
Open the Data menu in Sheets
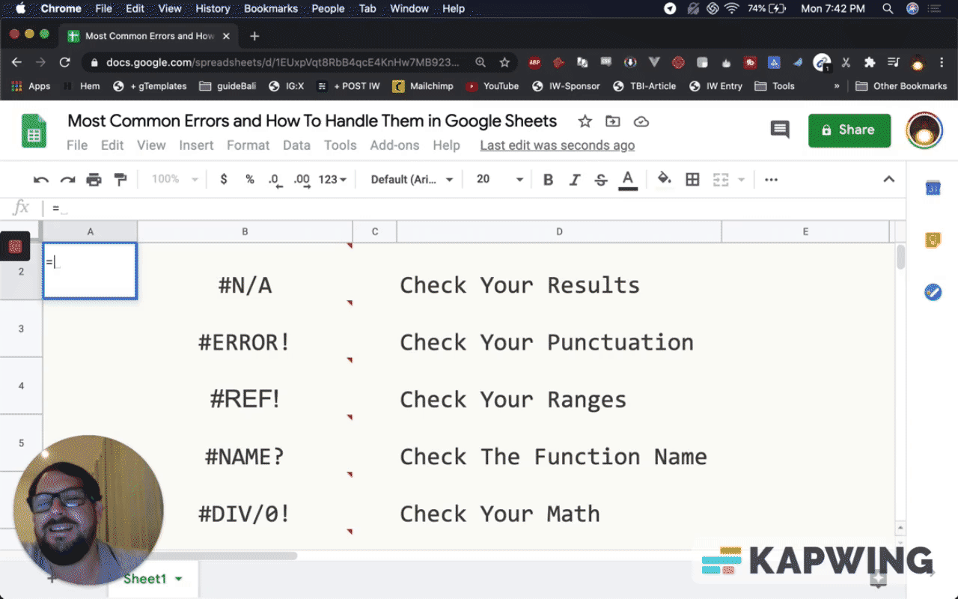click(296, 145)
